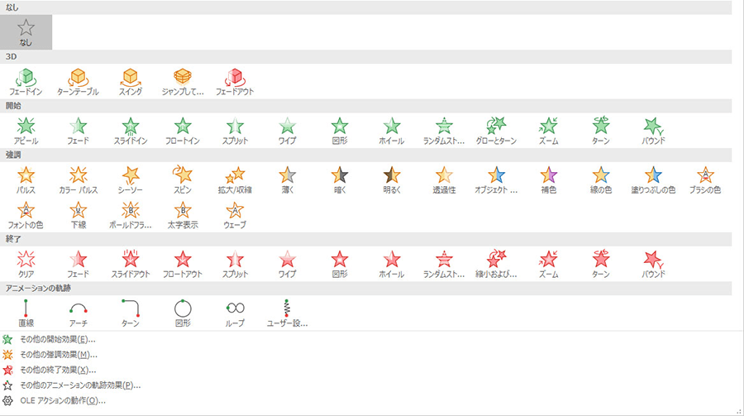Screen dimensions: 744x416
Task: Apply the 透過性 emphasis effect
Action: (444, 180)
